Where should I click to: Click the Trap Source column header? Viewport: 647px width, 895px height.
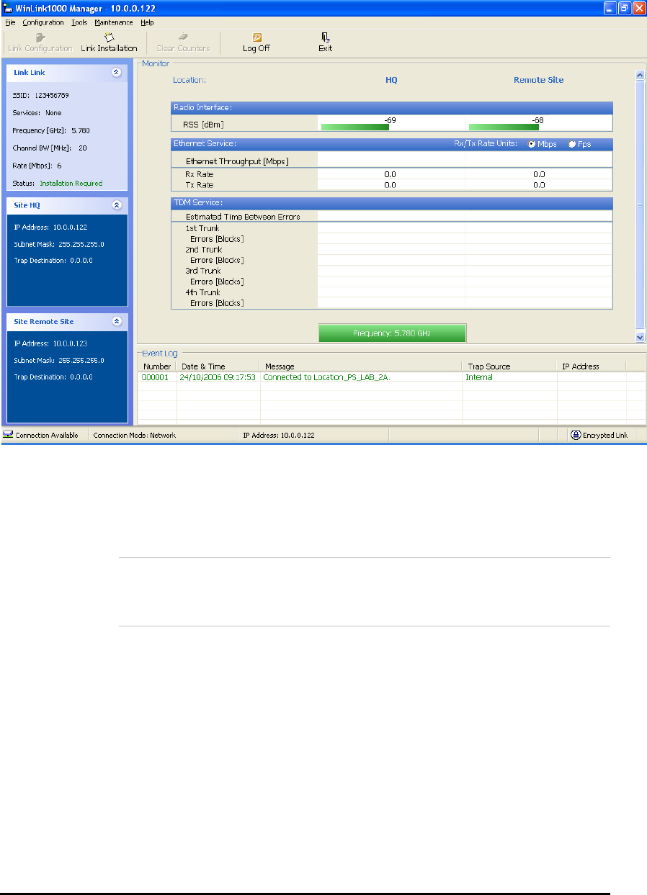pyautogui.click(x=509, y=366)
